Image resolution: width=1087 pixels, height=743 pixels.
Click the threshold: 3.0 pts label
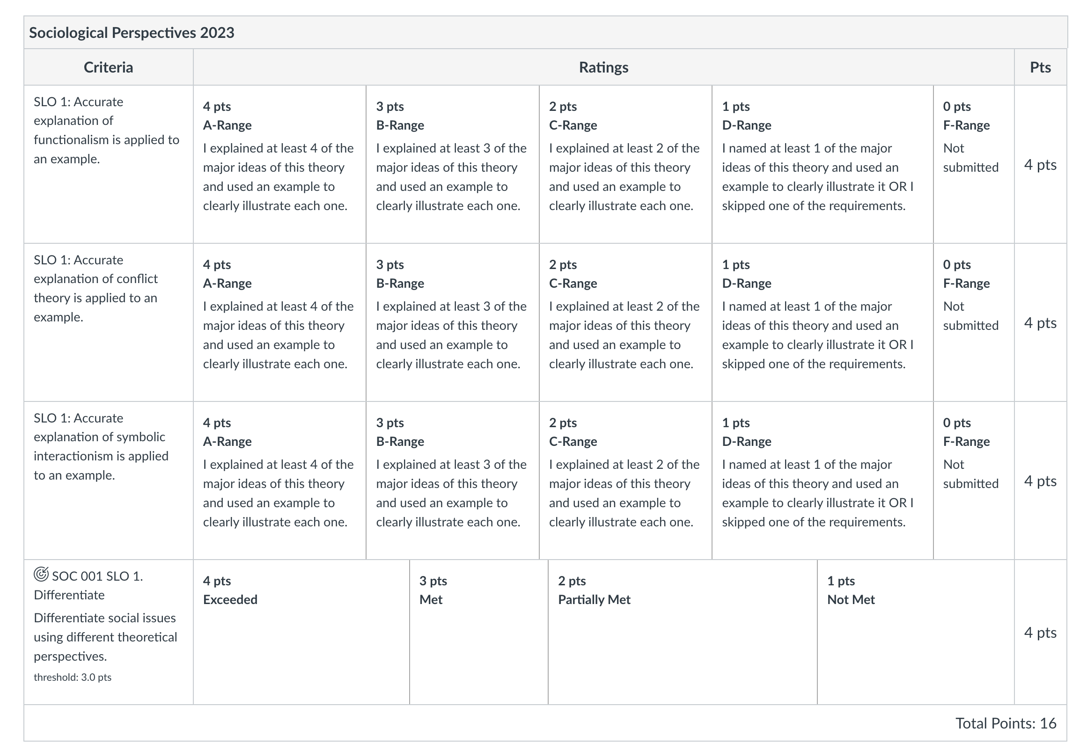73,677
